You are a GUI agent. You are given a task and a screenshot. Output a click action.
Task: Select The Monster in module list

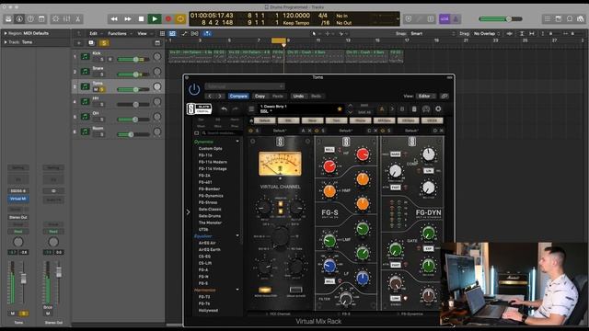(210, 223)
